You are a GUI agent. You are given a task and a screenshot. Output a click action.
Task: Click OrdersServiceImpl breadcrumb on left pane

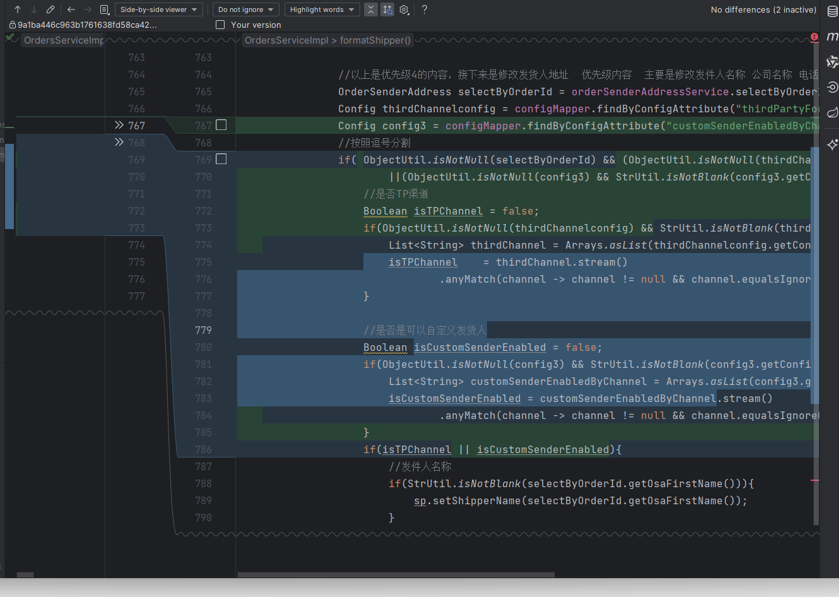[x=63, y=40]
